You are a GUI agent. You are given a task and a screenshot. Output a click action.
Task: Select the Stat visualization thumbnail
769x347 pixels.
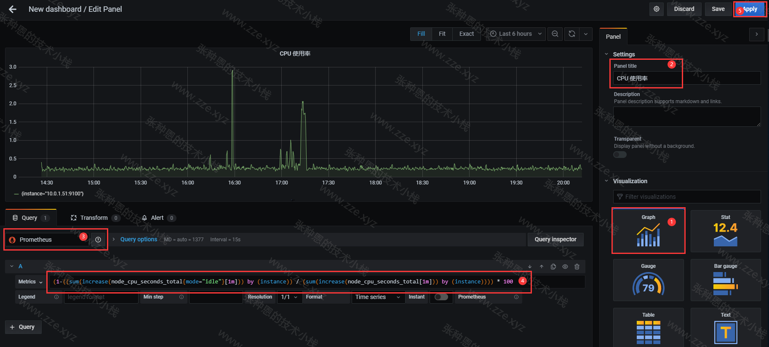coord(725,231)
